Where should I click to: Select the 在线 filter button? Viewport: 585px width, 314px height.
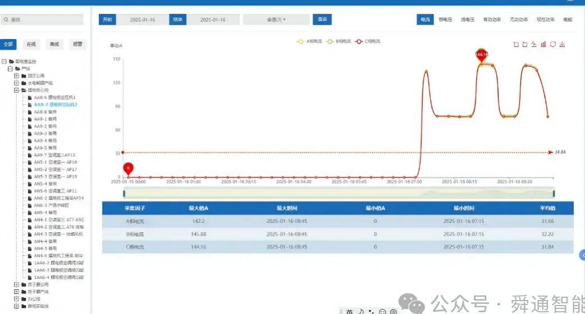31,44
